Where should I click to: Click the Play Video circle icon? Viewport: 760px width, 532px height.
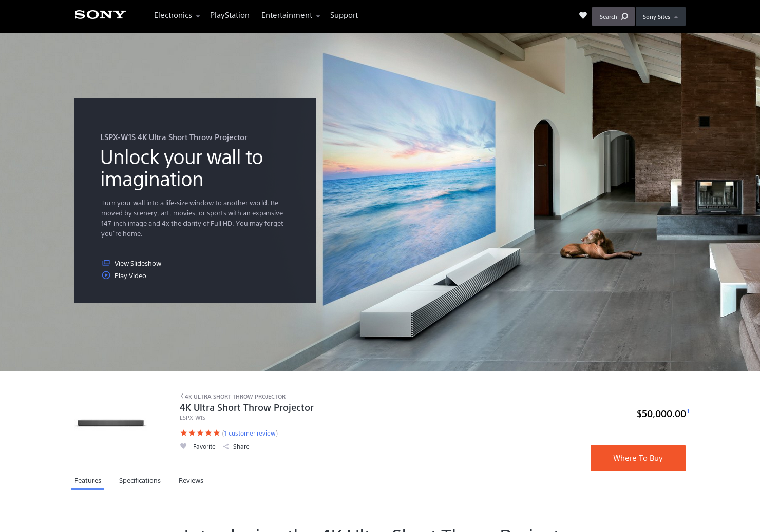click(106, 275)
